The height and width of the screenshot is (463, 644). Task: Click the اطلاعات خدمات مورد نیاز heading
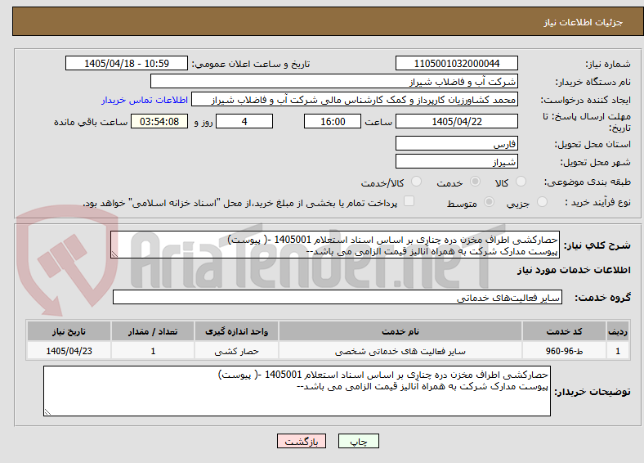click(574, 270)
